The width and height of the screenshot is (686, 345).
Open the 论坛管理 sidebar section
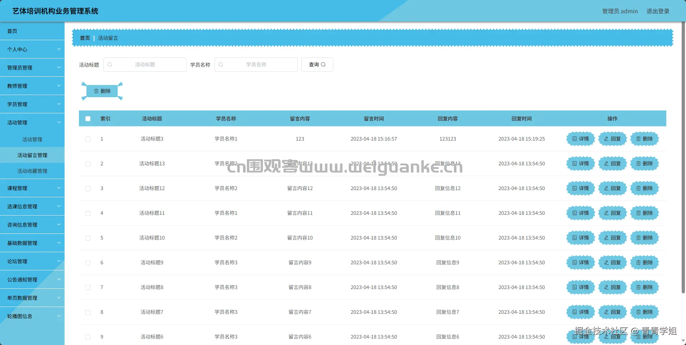pyautogui.click(x=32, y=261)
